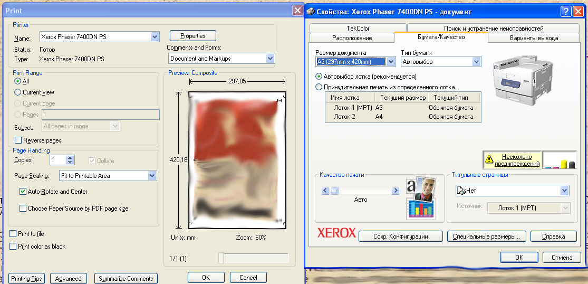Click the toner level indicator icon
Viewport: 588px width, 284px height.
560,160
